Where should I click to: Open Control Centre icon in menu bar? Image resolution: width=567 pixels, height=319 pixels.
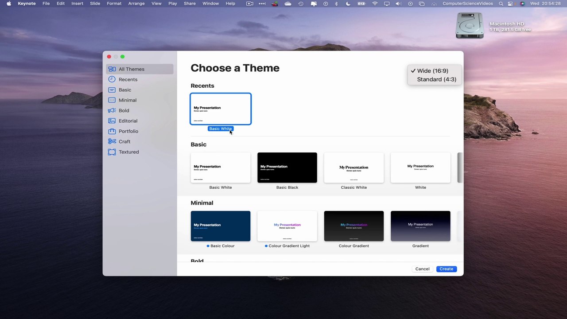tap(511, 4)
